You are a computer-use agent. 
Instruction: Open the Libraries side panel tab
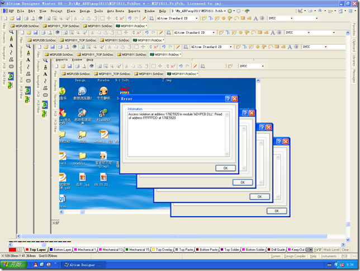tap(354, 60)
